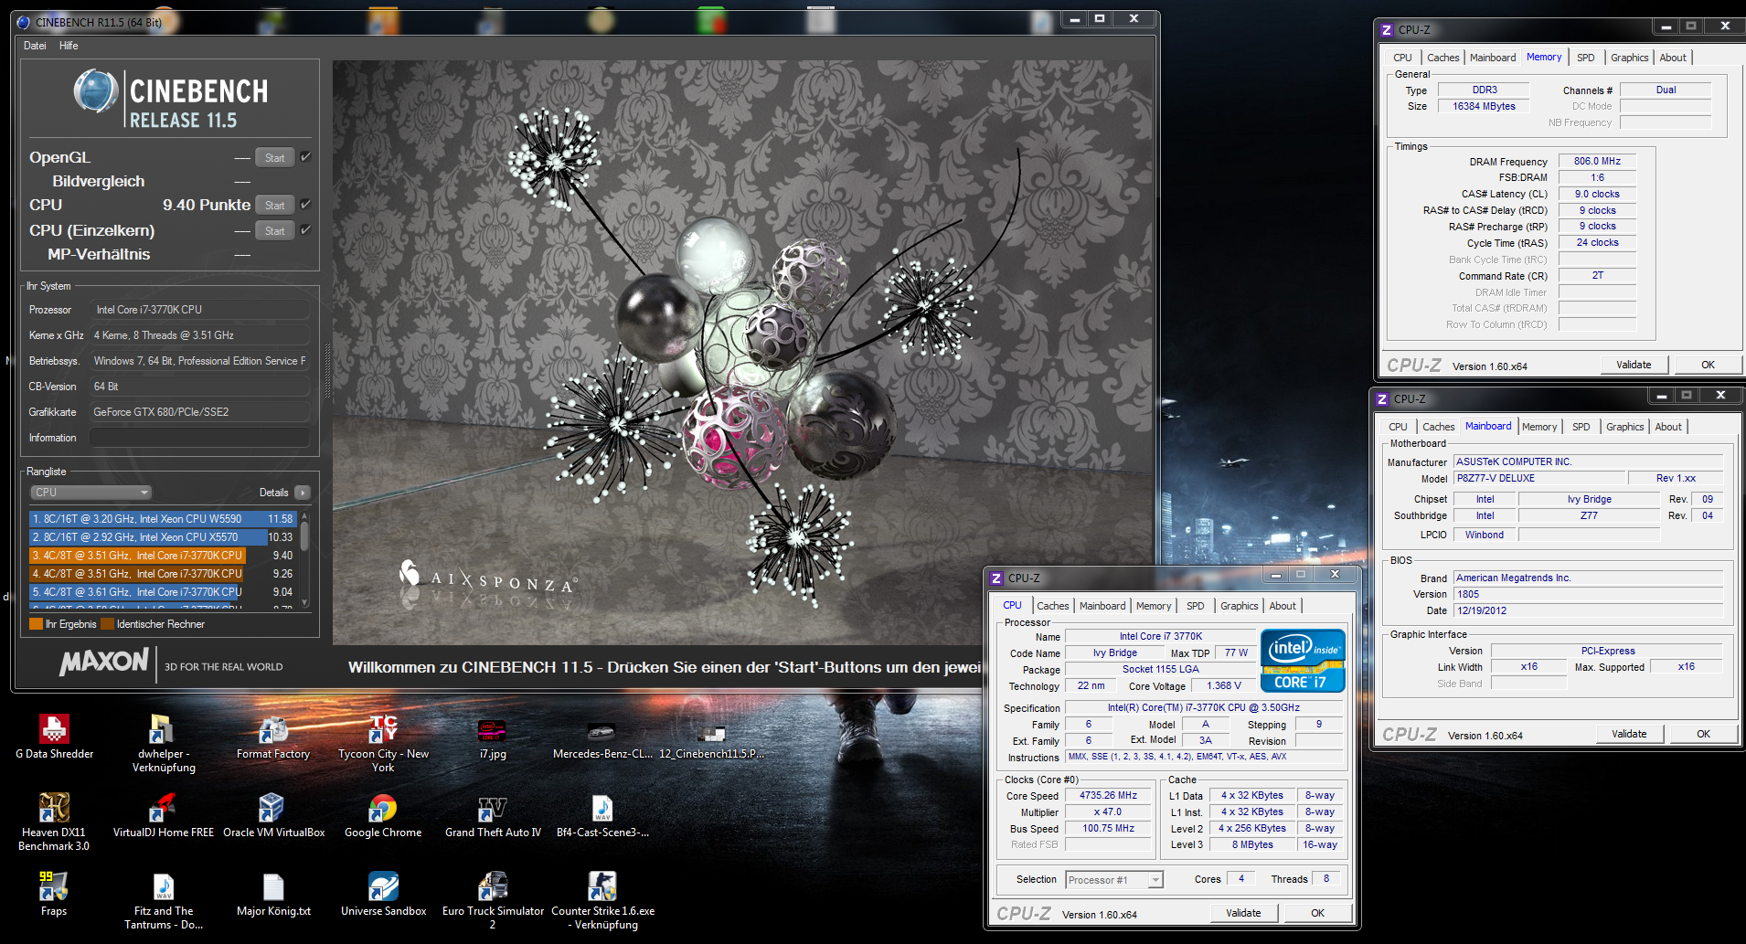Open CPU tab in CPU-Z Memory window
Viewport: 1746px width, 944px height.
(x=1402, y=58)
